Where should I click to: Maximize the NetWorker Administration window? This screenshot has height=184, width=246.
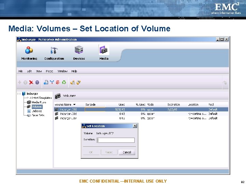pos(222,39)
